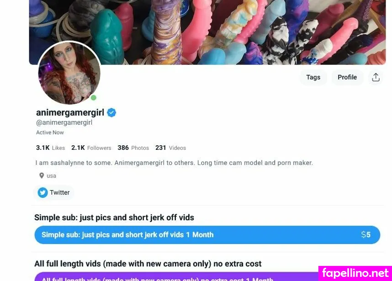Click the Twitter link label
The width and height of the screenshot is (392, 281).
pyautogui.click(x=60, y=192)
